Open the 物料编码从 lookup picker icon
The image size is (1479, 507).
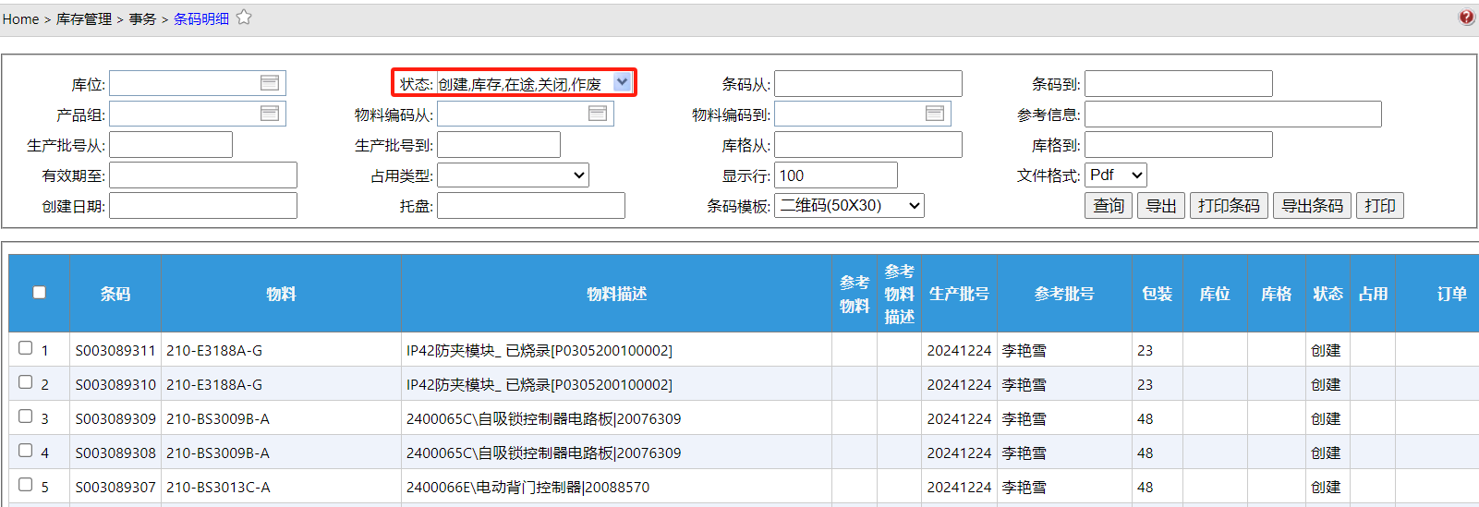pos(598,114)
